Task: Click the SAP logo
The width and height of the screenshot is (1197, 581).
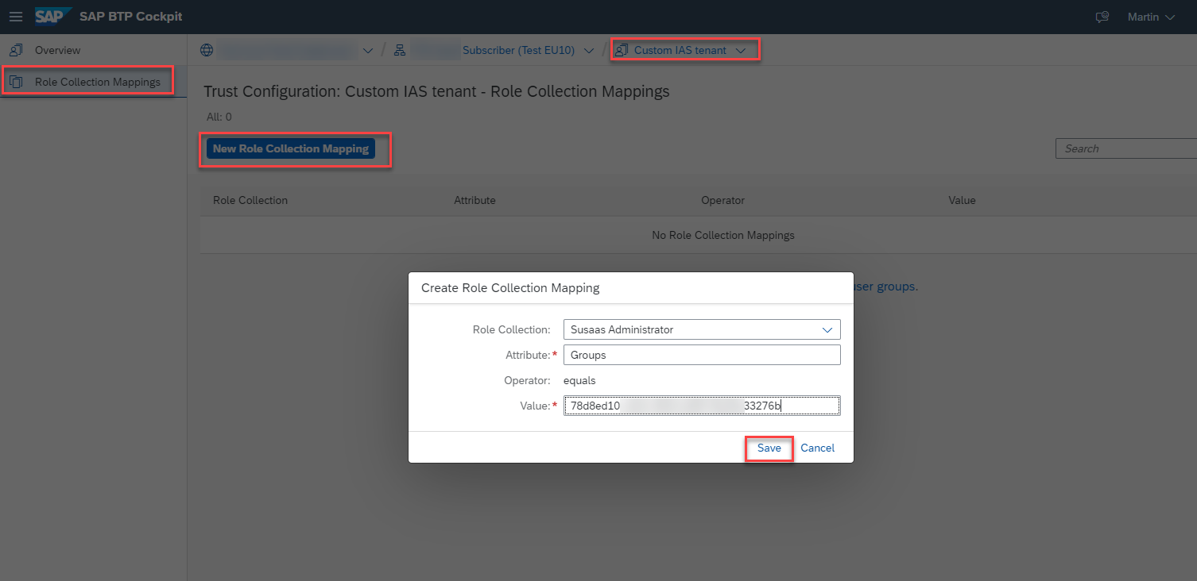Action: click(53, 16)
